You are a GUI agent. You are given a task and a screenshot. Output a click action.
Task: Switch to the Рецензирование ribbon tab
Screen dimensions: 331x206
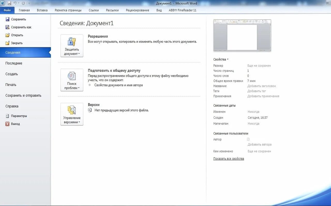[x=138, y=10]
